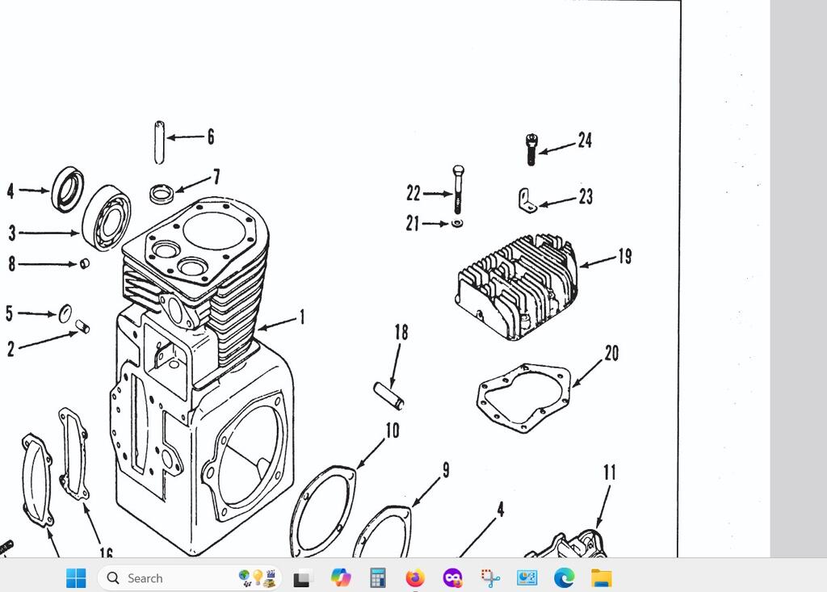Click the search highlights illustration in Search box
This screenshot has width=827, height=592.
click(x=257, y=578)
